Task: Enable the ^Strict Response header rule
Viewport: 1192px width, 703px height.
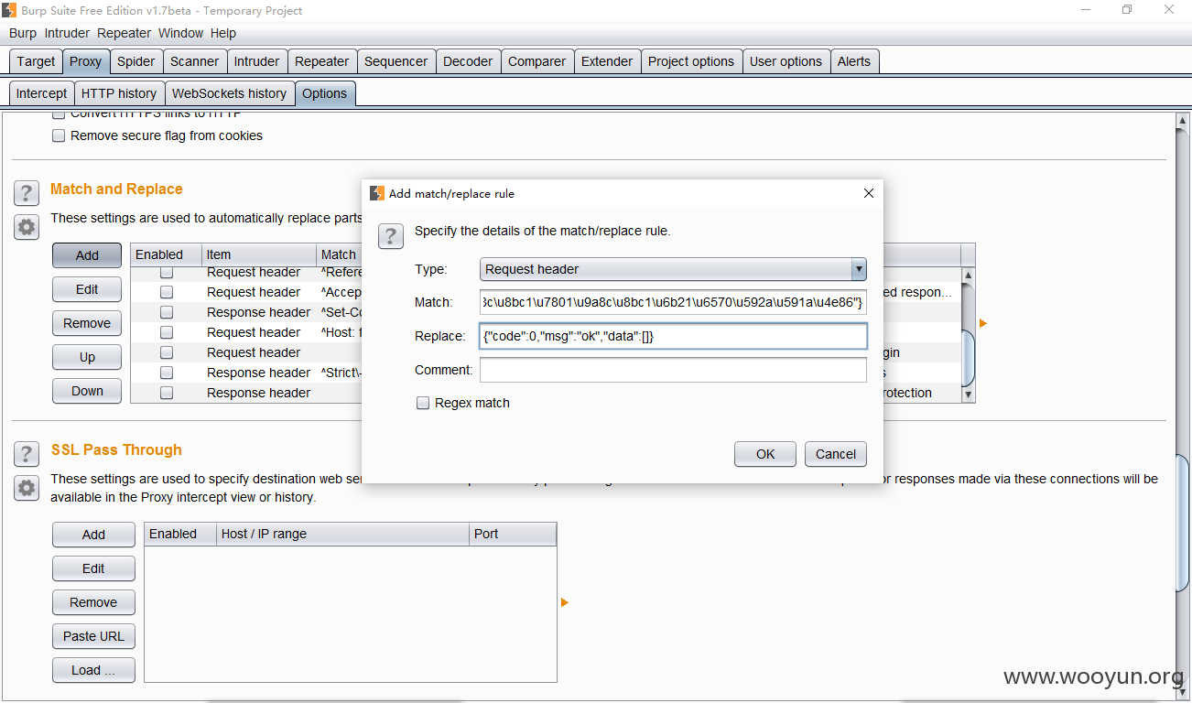Action: point(167,373)
